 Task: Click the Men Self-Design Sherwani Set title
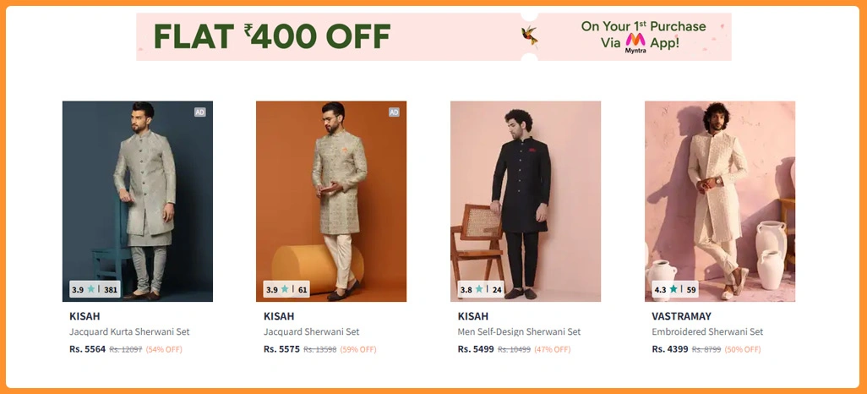point(519,332)
